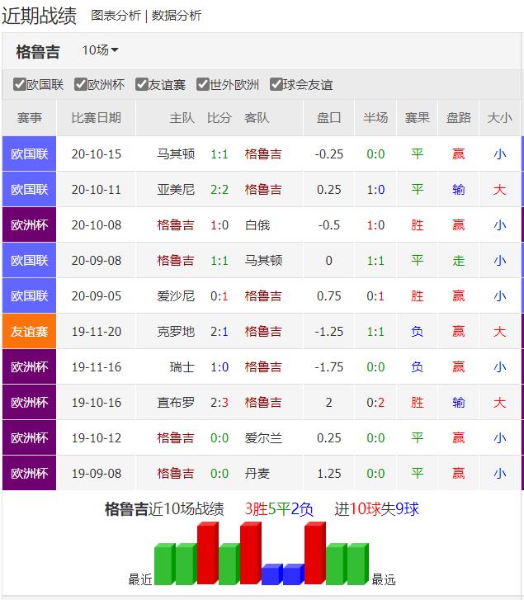The height and width of the screenshot is (600, 524).
Task: Open the 克罗地 team link
Action: (x=176, y=331)
